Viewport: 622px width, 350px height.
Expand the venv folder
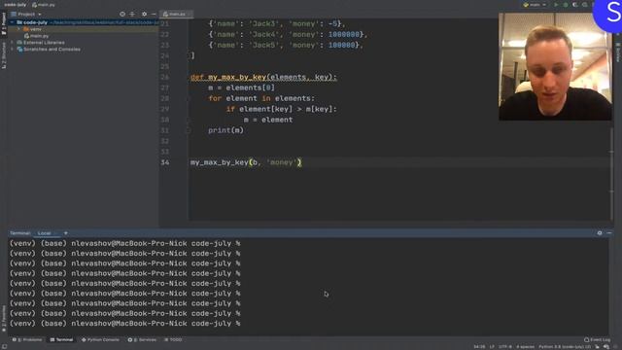(x=18, y=29)
